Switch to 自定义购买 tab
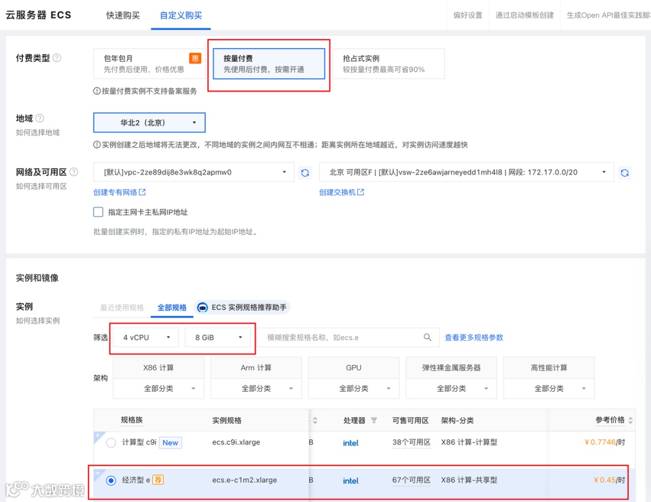The image size is (651, 502). click(x=181, y=15)
